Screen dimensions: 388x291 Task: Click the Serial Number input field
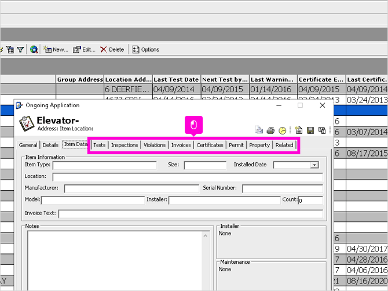[x=283, y=188]
